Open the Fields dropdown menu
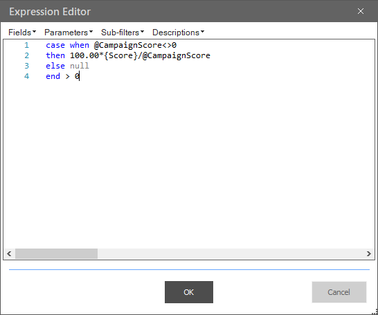Viewport: 378px width, 315px height. [22, 33]
